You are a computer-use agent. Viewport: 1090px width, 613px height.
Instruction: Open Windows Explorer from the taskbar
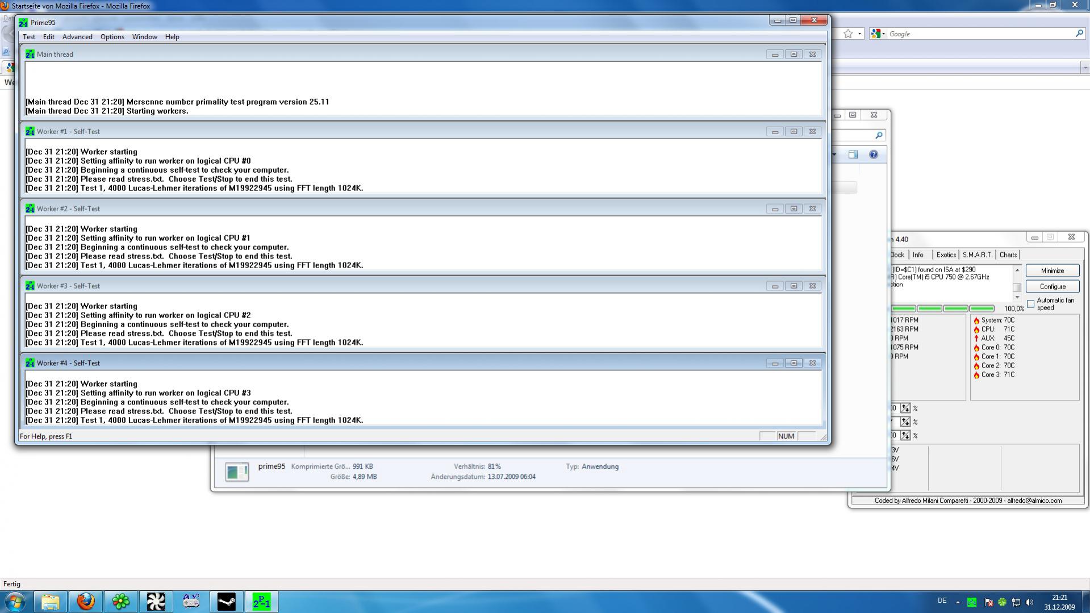click(51, 602)
